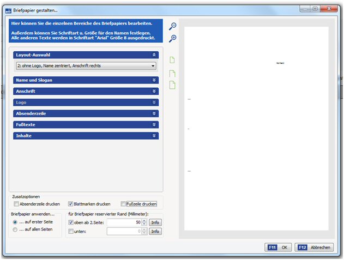Click Info button next to oben ab 2.Seite
This screenshot has width=344, height=260.
point(155,222)
